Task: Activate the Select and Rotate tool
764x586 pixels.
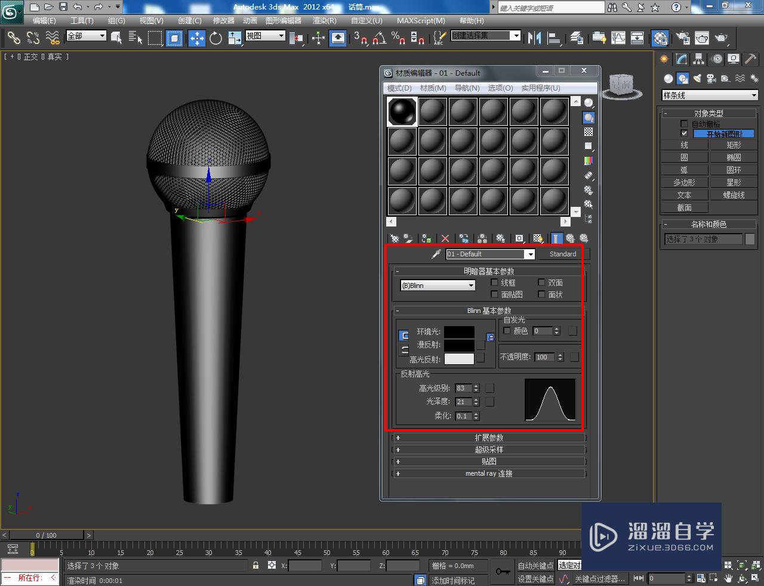Action: coord(215,38)
